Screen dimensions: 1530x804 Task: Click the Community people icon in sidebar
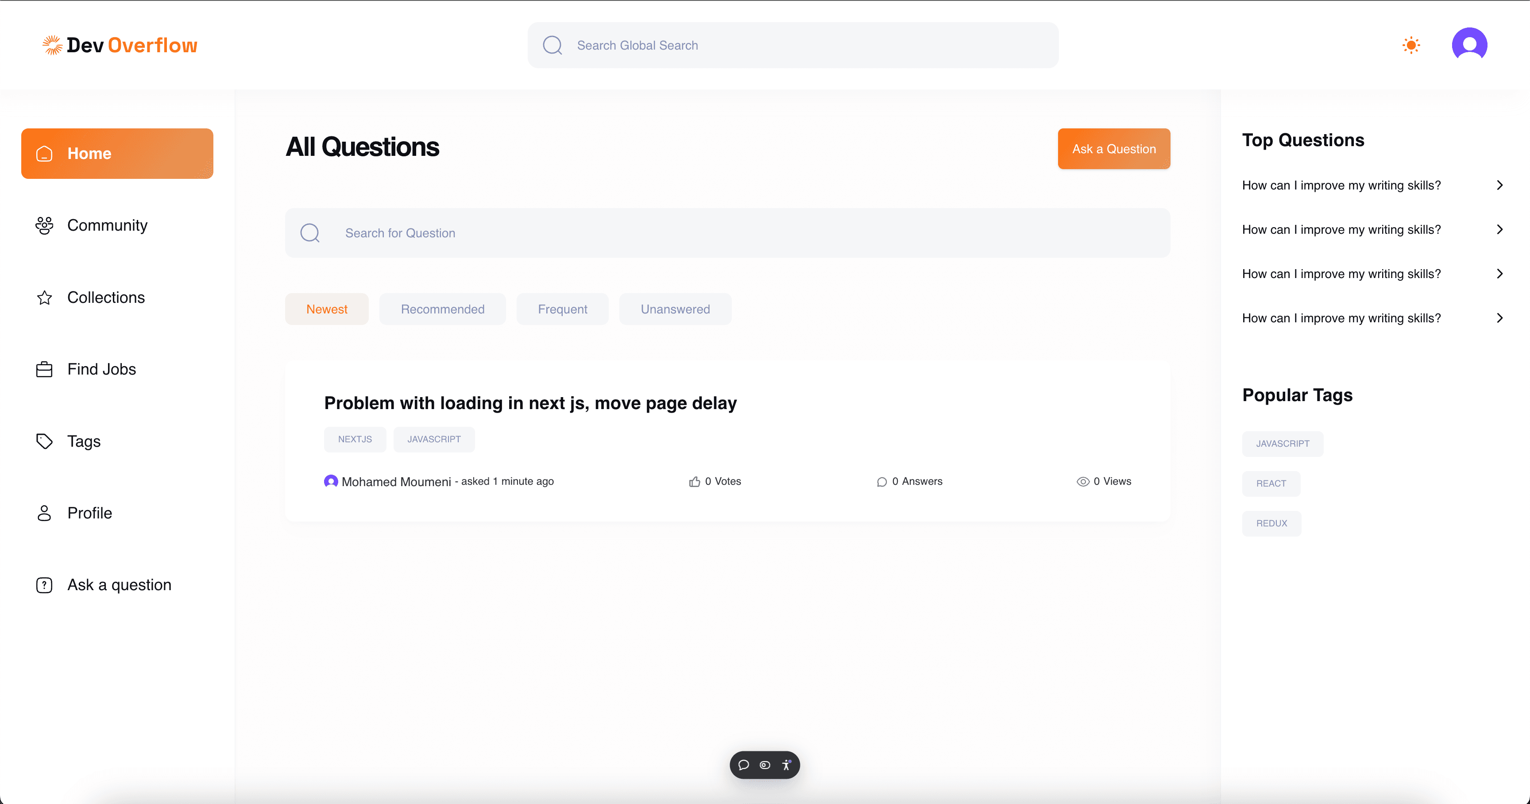(45, 226)
